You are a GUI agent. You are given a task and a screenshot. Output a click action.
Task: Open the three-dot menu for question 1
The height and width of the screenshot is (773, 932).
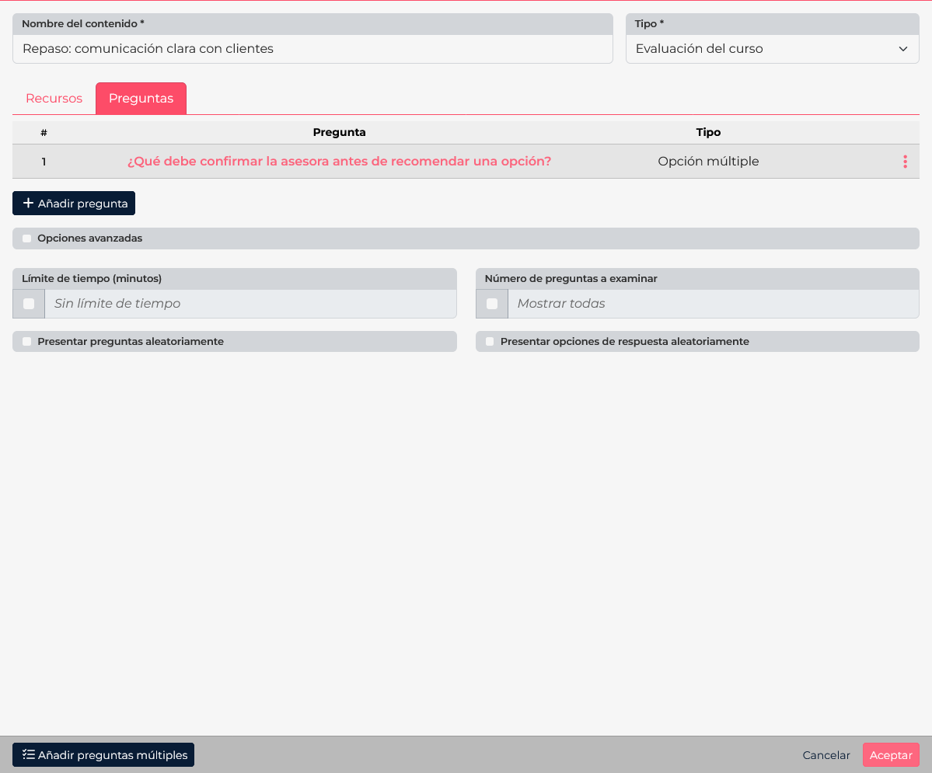tap(905, 162)
